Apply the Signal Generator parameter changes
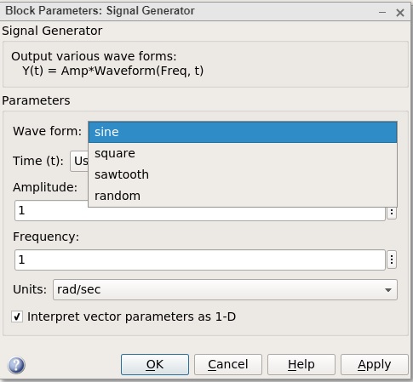 pyautogui.click(x=375, y=364)
